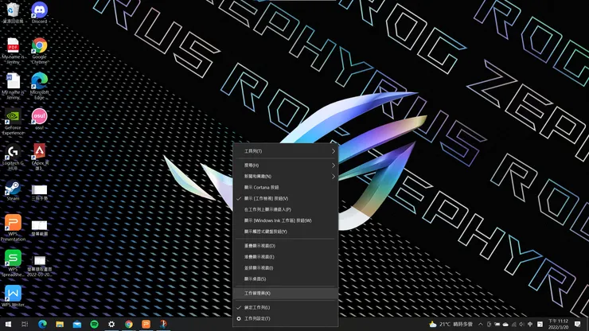The height and width of the screenshot is (331, 589).
Task: Expand the 新聞和興趣(N) submenu
Action: [286, 176]
